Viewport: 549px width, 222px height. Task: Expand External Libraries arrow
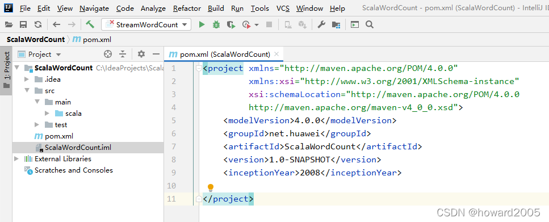click(16, 158)
